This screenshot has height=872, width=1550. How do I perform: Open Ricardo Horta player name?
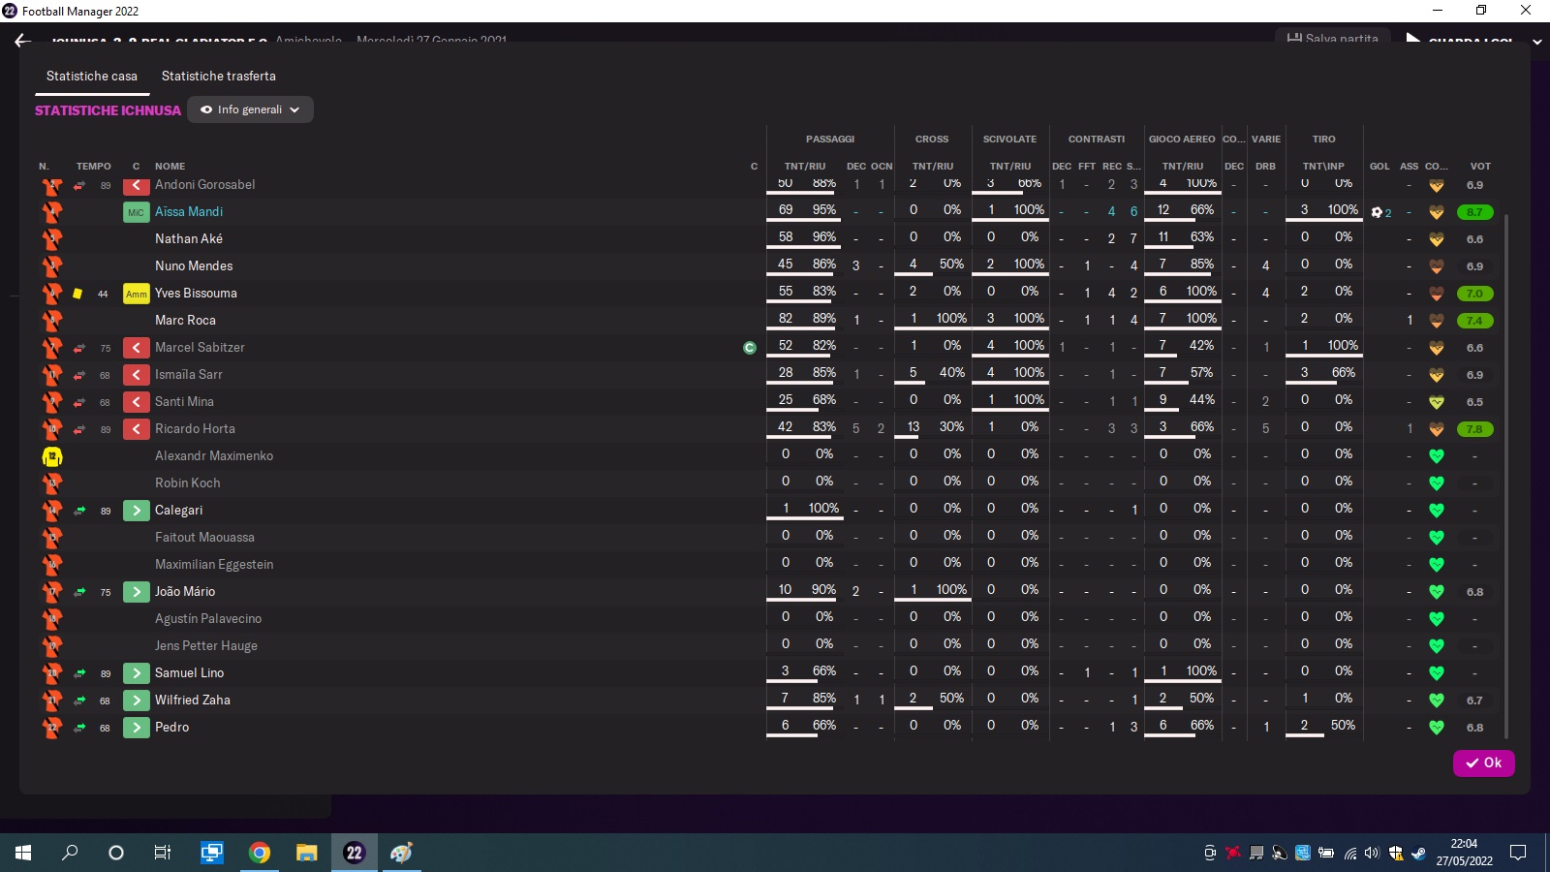[195, 428]
